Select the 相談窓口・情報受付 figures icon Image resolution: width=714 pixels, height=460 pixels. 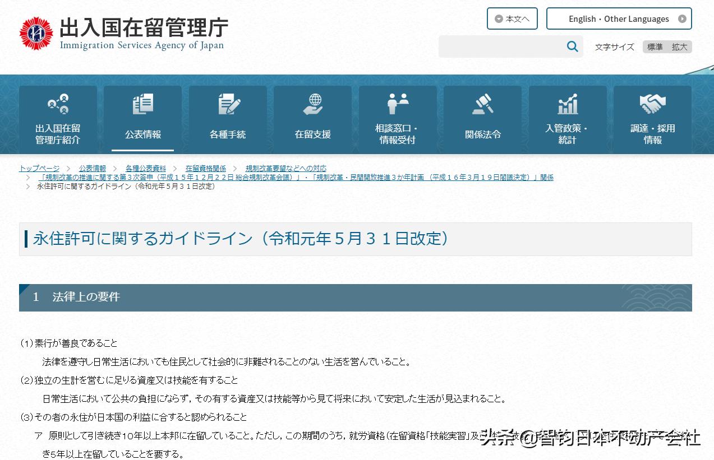pyautogui.click(x=398, y=104)
